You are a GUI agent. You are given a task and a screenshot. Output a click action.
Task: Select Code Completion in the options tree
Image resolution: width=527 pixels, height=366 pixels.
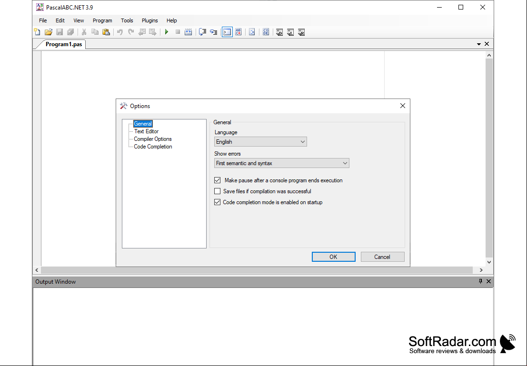pyautogui.click(x=153, y=147)
